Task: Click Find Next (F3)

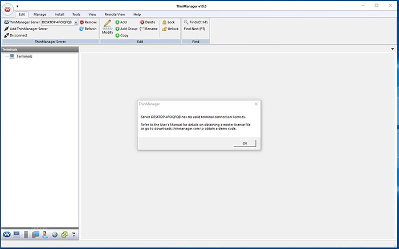Action: pyautogui.click(x=194, y=28)
